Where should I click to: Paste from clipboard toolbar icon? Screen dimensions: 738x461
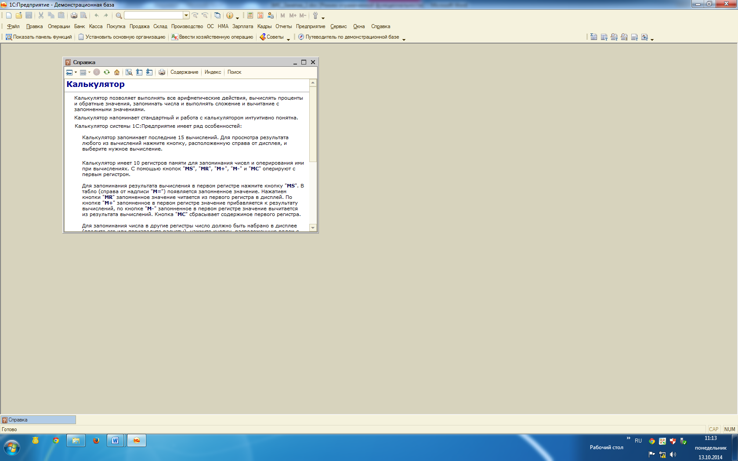(x=61, y=15)
